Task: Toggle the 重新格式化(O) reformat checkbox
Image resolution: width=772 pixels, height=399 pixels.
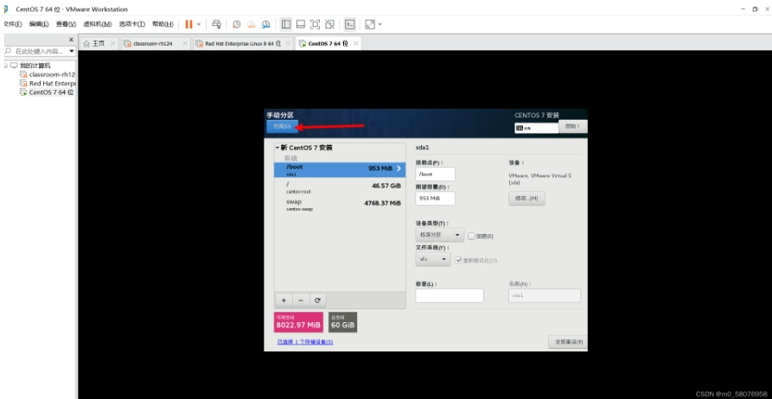Action: click(458, 260)
